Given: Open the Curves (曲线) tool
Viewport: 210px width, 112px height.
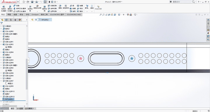Looking at the screenshot, I should [x=92, y=7].
